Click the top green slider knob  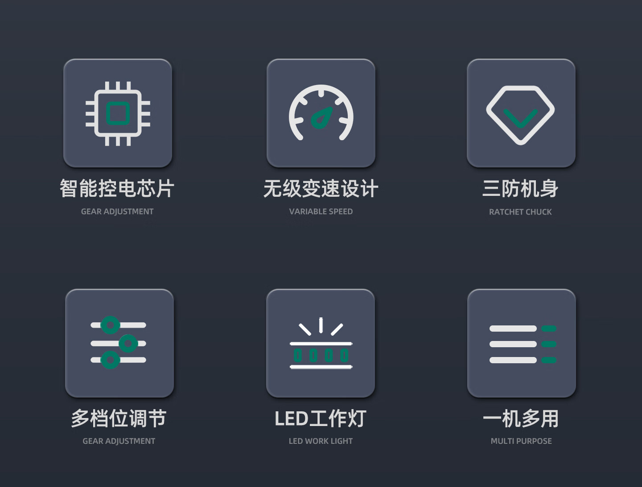[110, 325]
